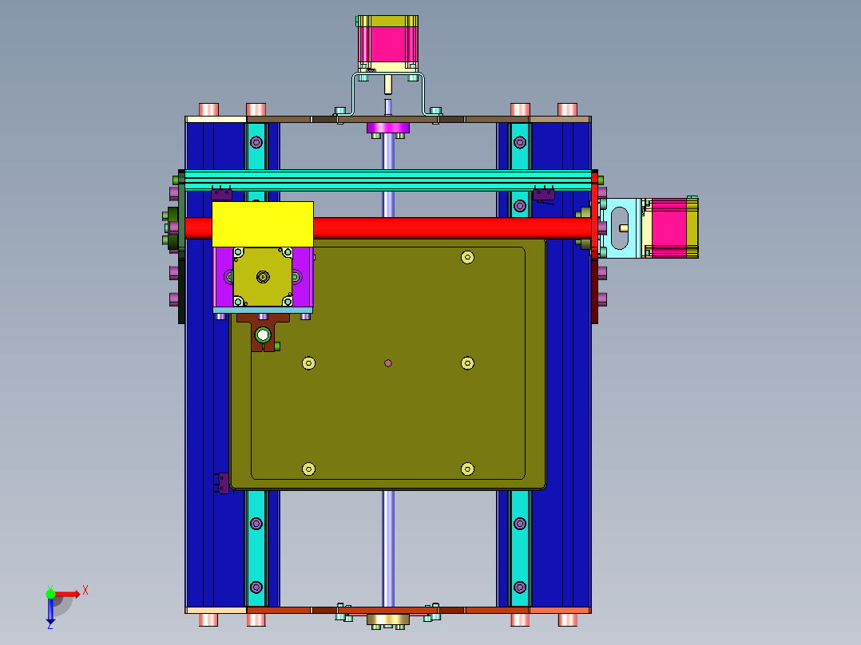The width and height of the screenshot is (861, 645).
Task: Select the bottom-left screw on the build plate
Action: 308,469
